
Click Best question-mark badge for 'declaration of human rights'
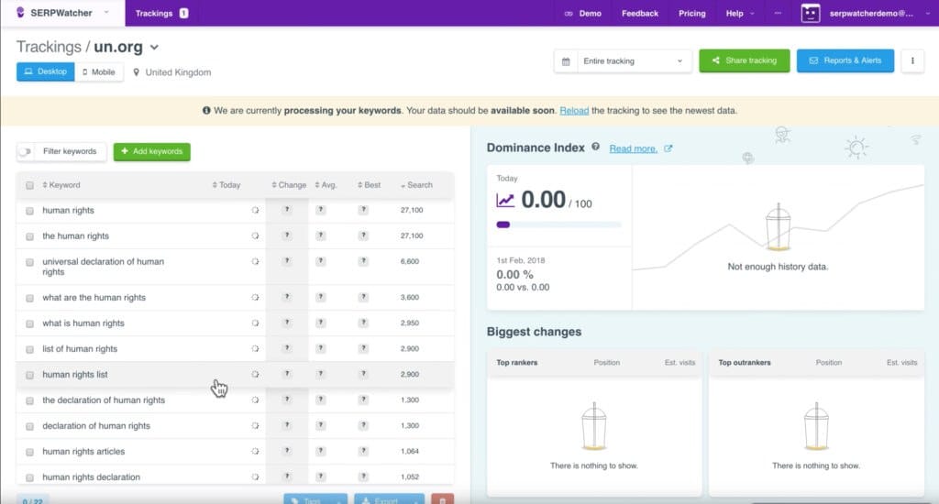(363, 425)
